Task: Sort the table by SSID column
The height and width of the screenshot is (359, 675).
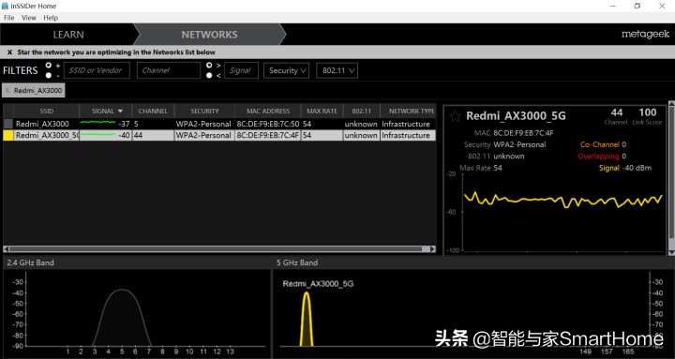Action: 46,111
